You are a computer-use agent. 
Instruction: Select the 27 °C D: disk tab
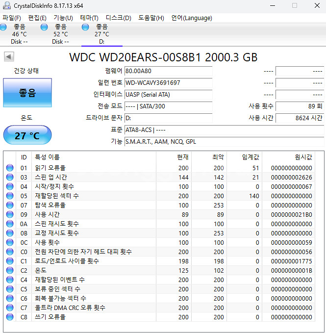coord(102,34)
